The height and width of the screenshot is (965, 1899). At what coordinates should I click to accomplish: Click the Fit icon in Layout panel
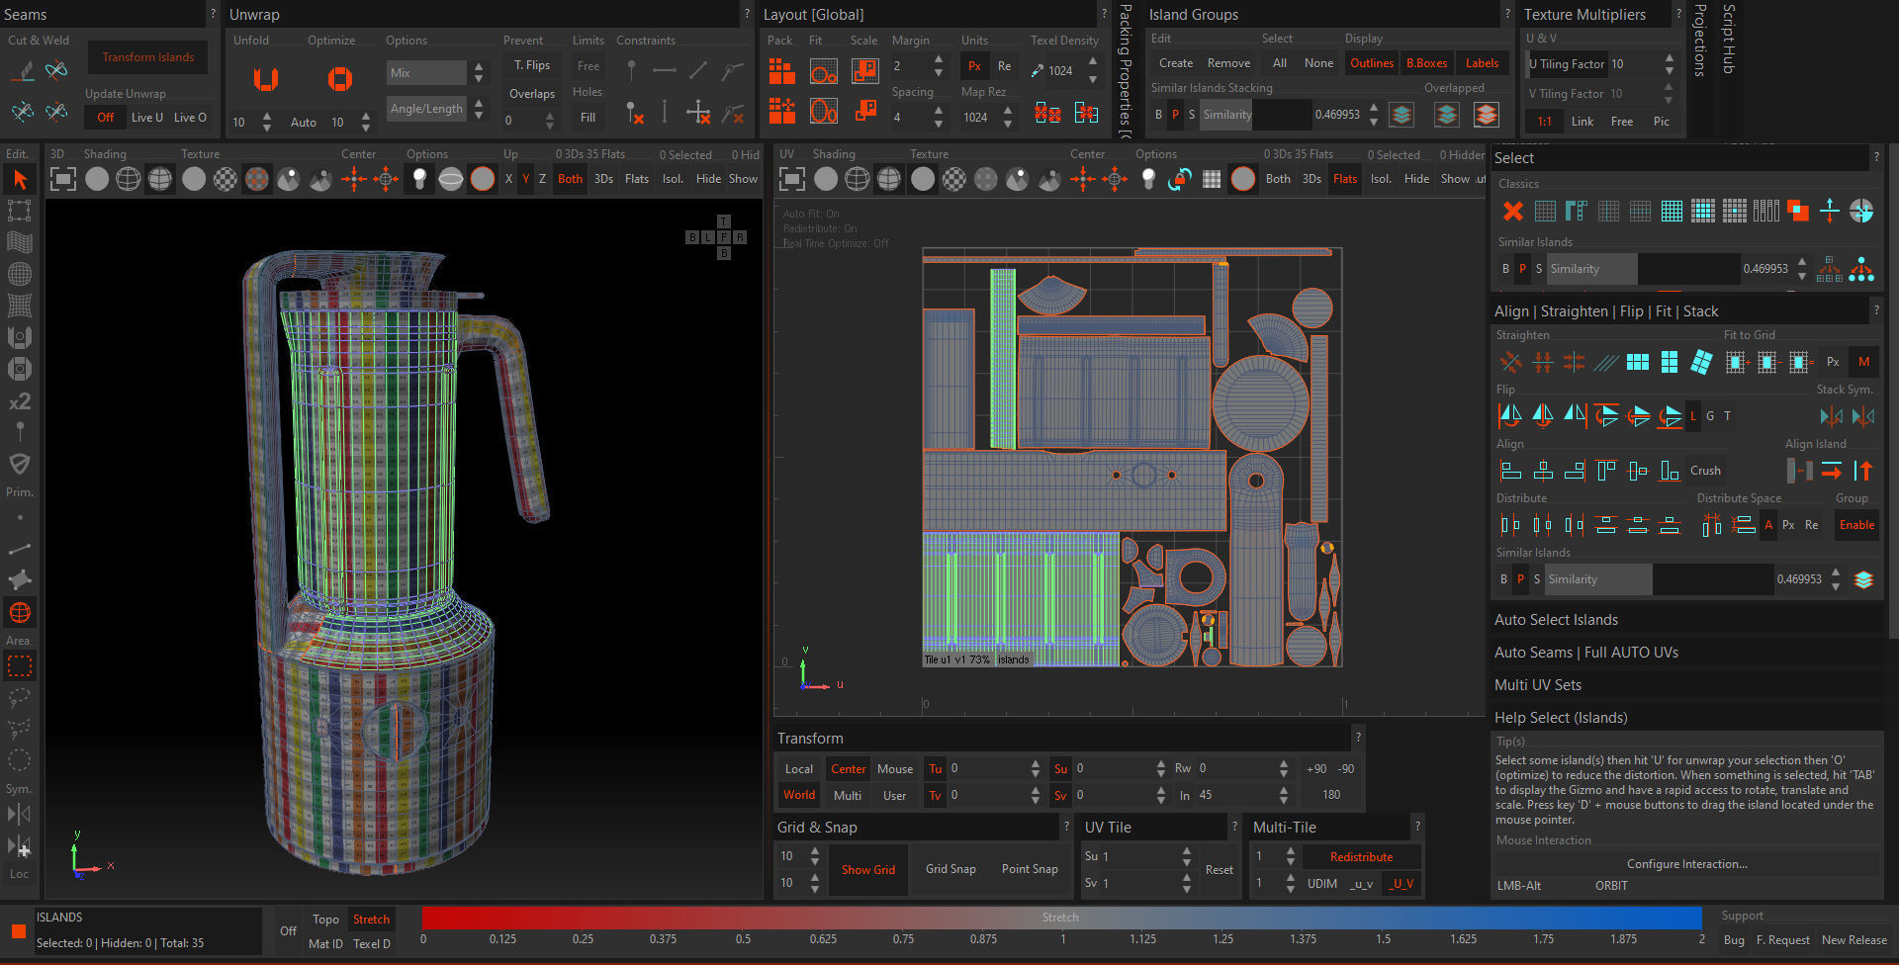click(823, 71)
